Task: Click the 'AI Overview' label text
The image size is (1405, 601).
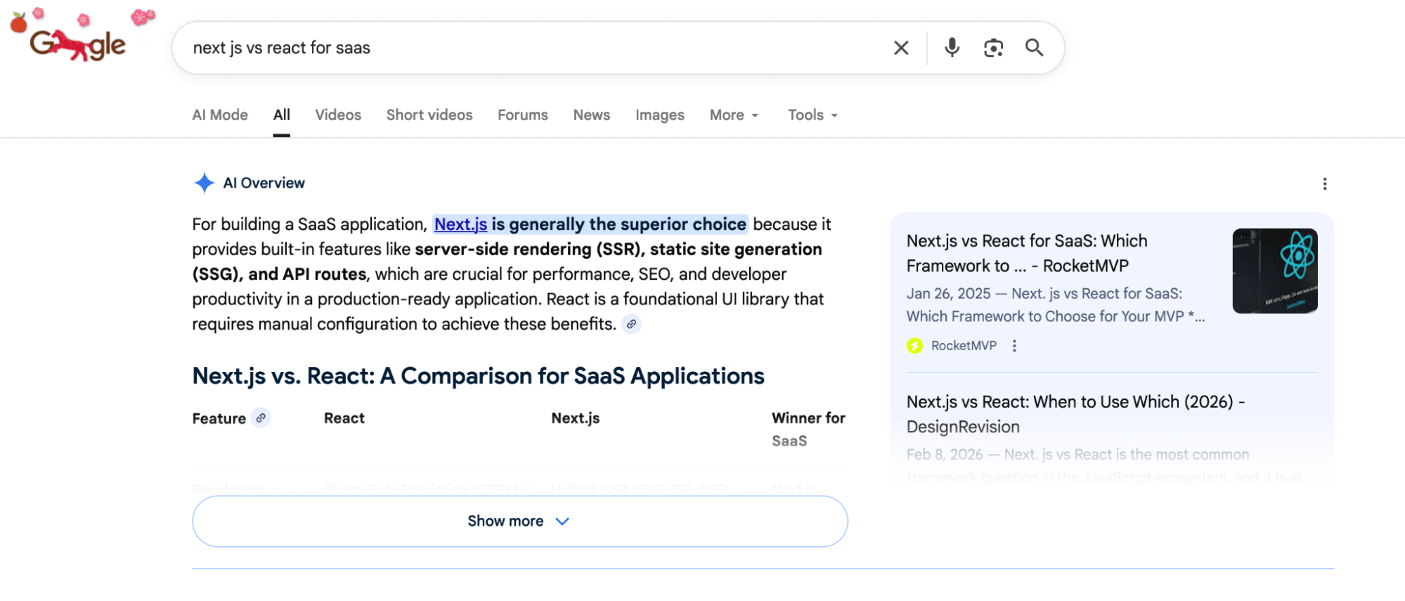Action: pos(264,183)
